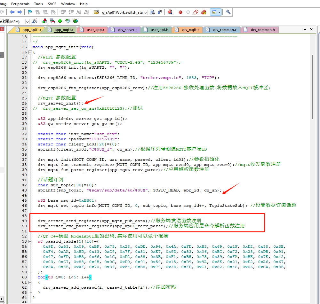Click the sprintf(sub_topic line 43
320x304 pixels.
(130, 190)
